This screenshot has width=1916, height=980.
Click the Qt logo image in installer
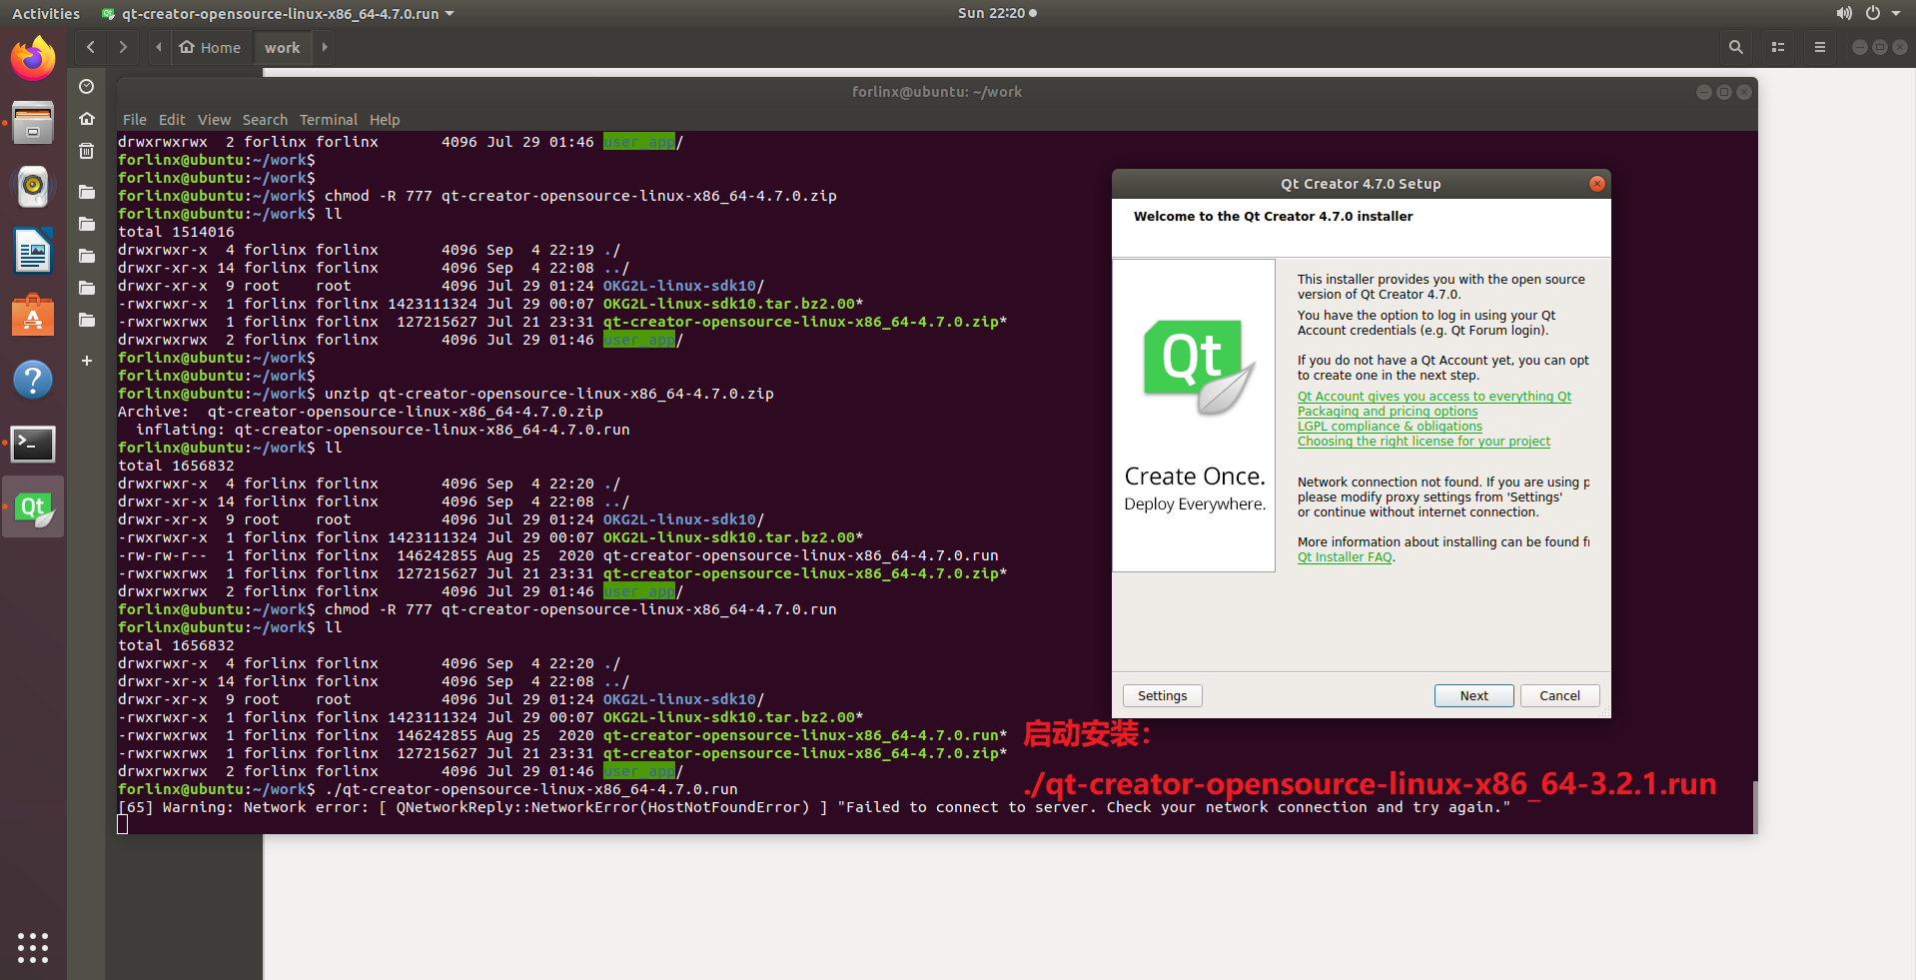click(1198, 367)
